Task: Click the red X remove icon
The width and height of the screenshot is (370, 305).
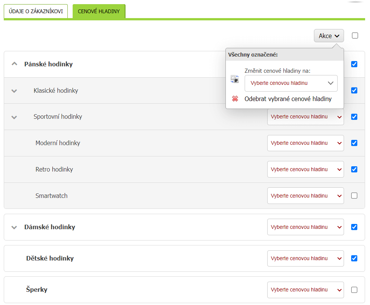Action: [235, 99]
